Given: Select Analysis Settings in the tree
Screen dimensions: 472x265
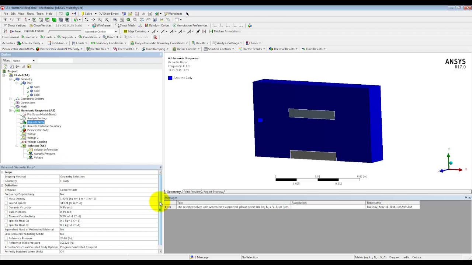Looking at the screenshot, I should (37, 118).
